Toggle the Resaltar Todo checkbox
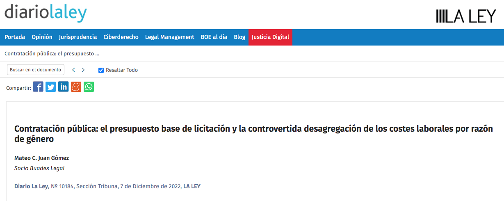 pyautogui.click(x=101, y=70)
